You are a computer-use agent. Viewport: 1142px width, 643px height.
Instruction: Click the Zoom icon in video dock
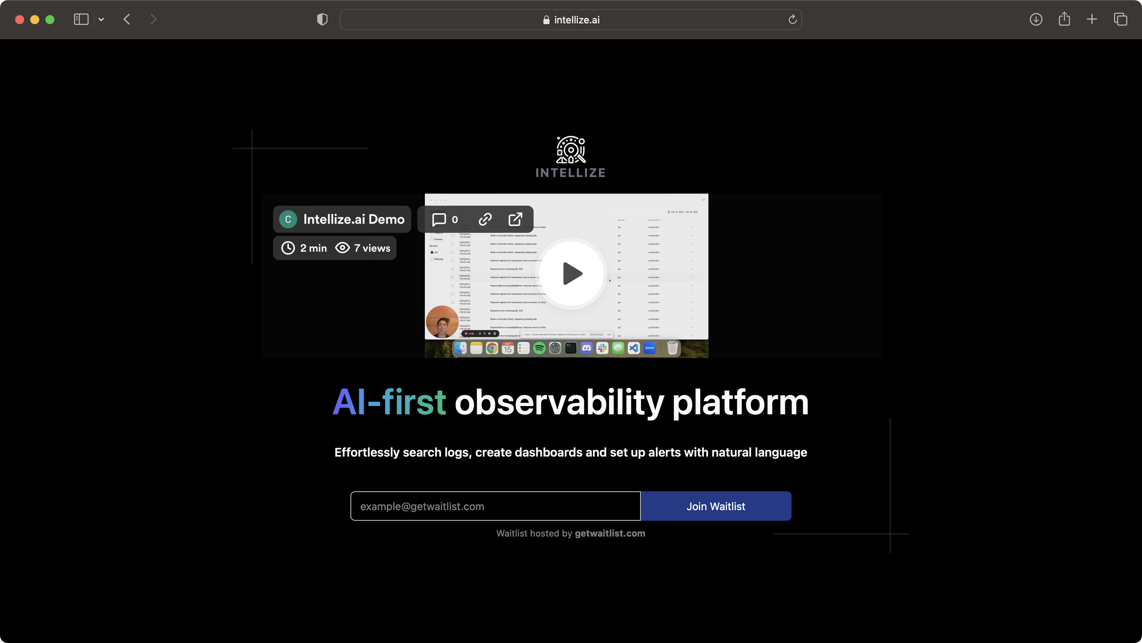pyautogui.click(x=650, y=349)
